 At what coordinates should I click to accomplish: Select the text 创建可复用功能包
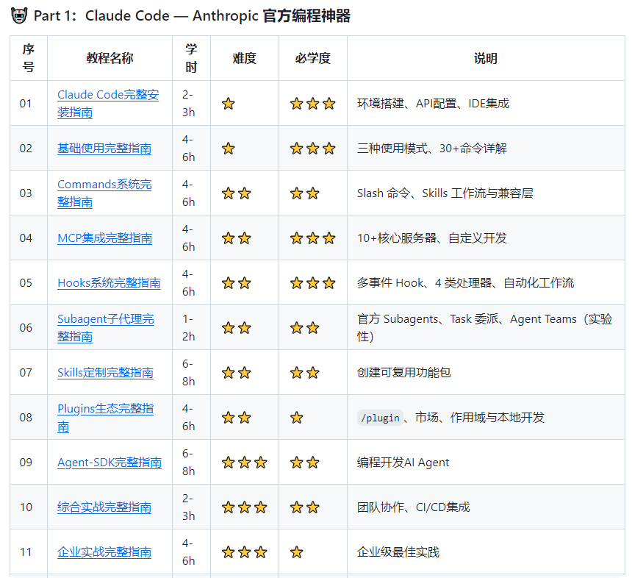pos(404,373)
